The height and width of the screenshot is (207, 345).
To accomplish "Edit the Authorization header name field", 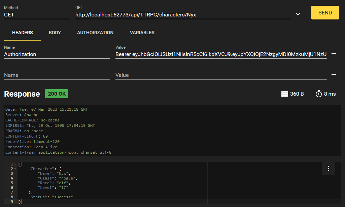I will (57, 54).
